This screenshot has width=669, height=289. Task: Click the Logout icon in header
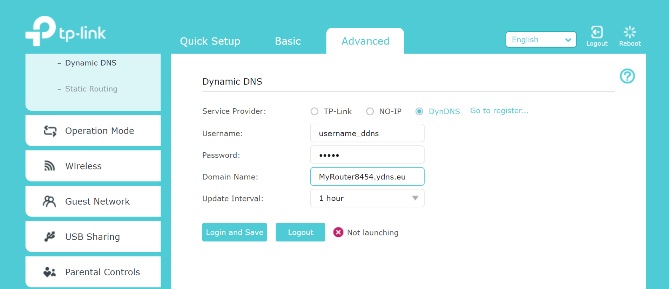pyautogui.click(x=596, y=32)
